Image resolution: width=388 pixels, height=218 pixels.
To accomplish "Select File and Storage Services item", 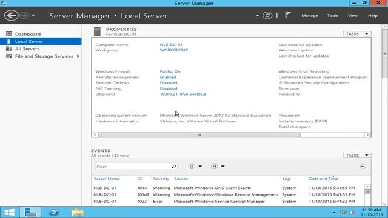I will (x=41, y=56).
